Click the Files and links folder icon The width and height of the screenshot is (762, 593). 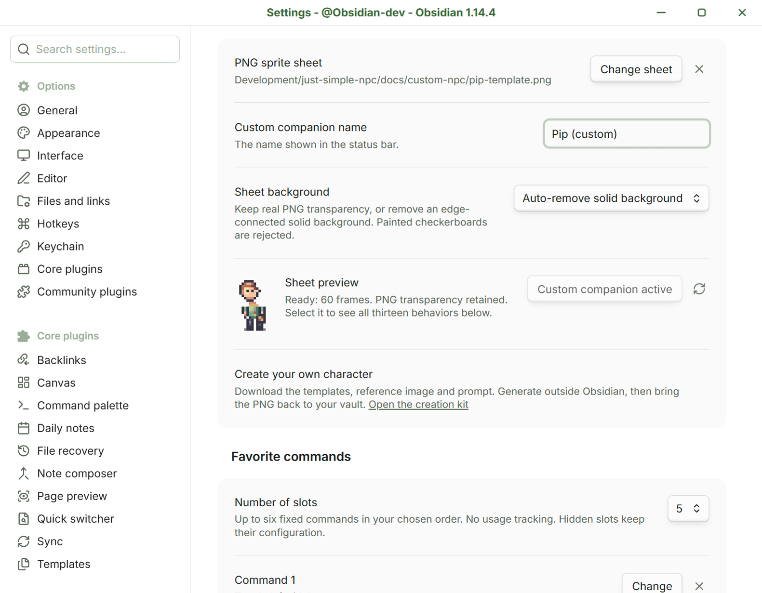(24, 201)
